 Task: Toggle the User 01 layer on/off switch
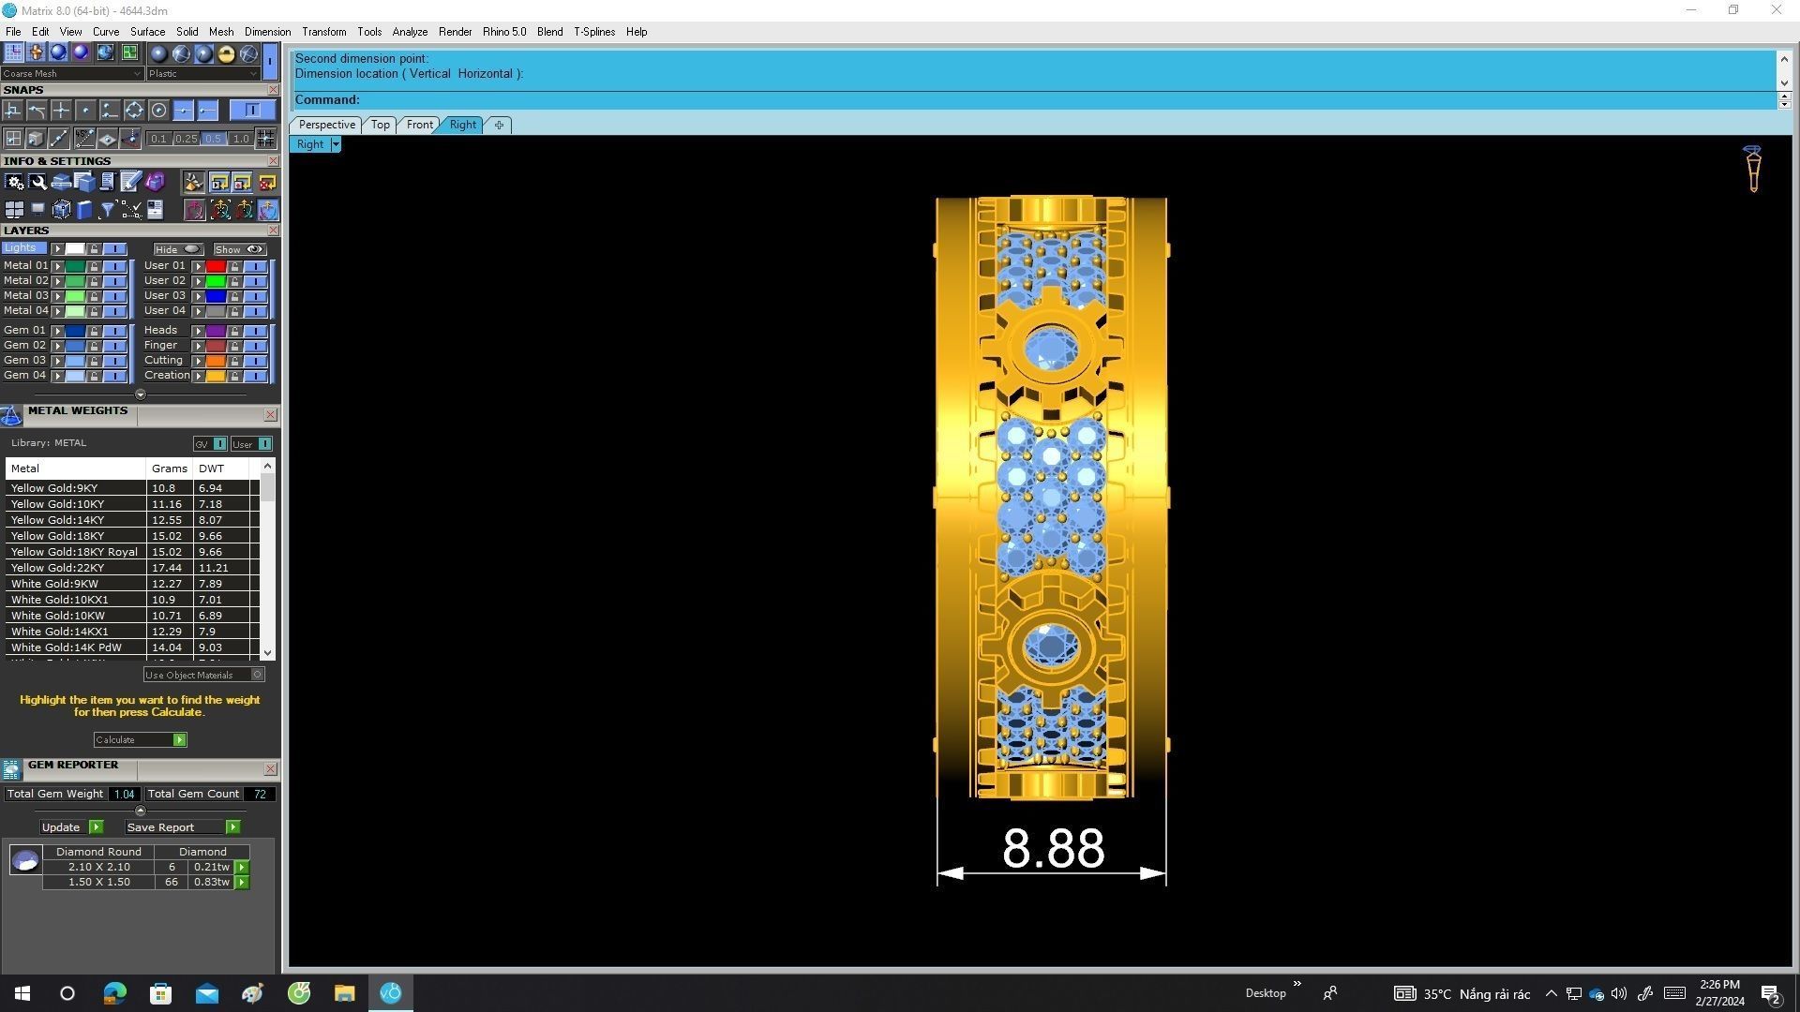255,266
